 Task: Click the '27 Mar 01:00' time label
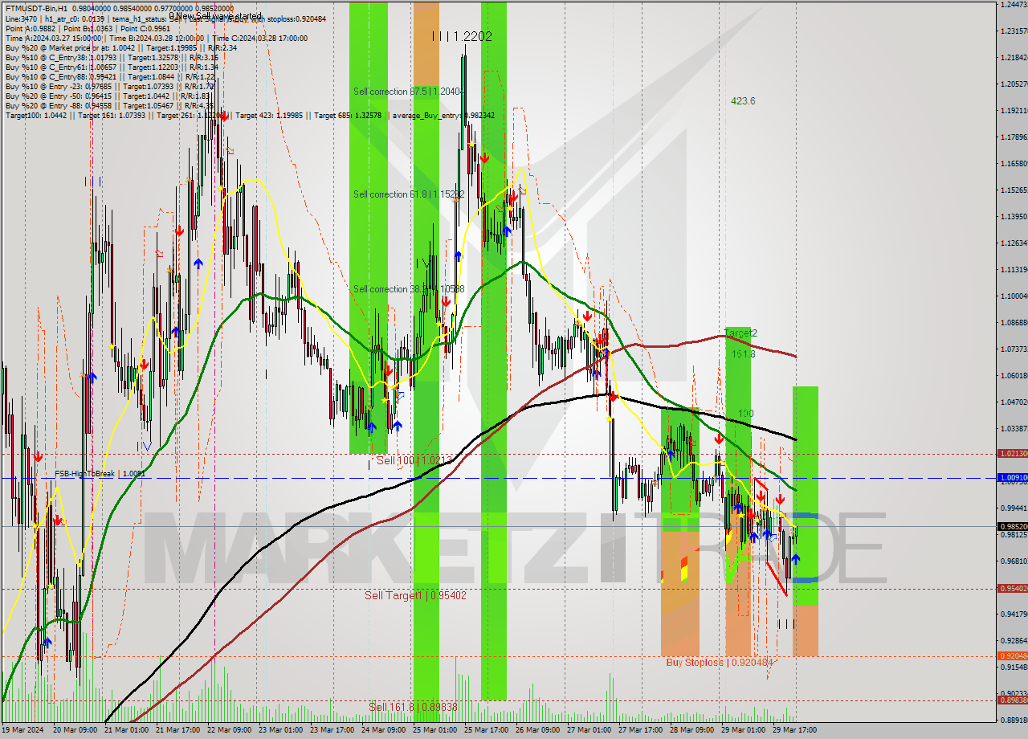coord(590,730)
